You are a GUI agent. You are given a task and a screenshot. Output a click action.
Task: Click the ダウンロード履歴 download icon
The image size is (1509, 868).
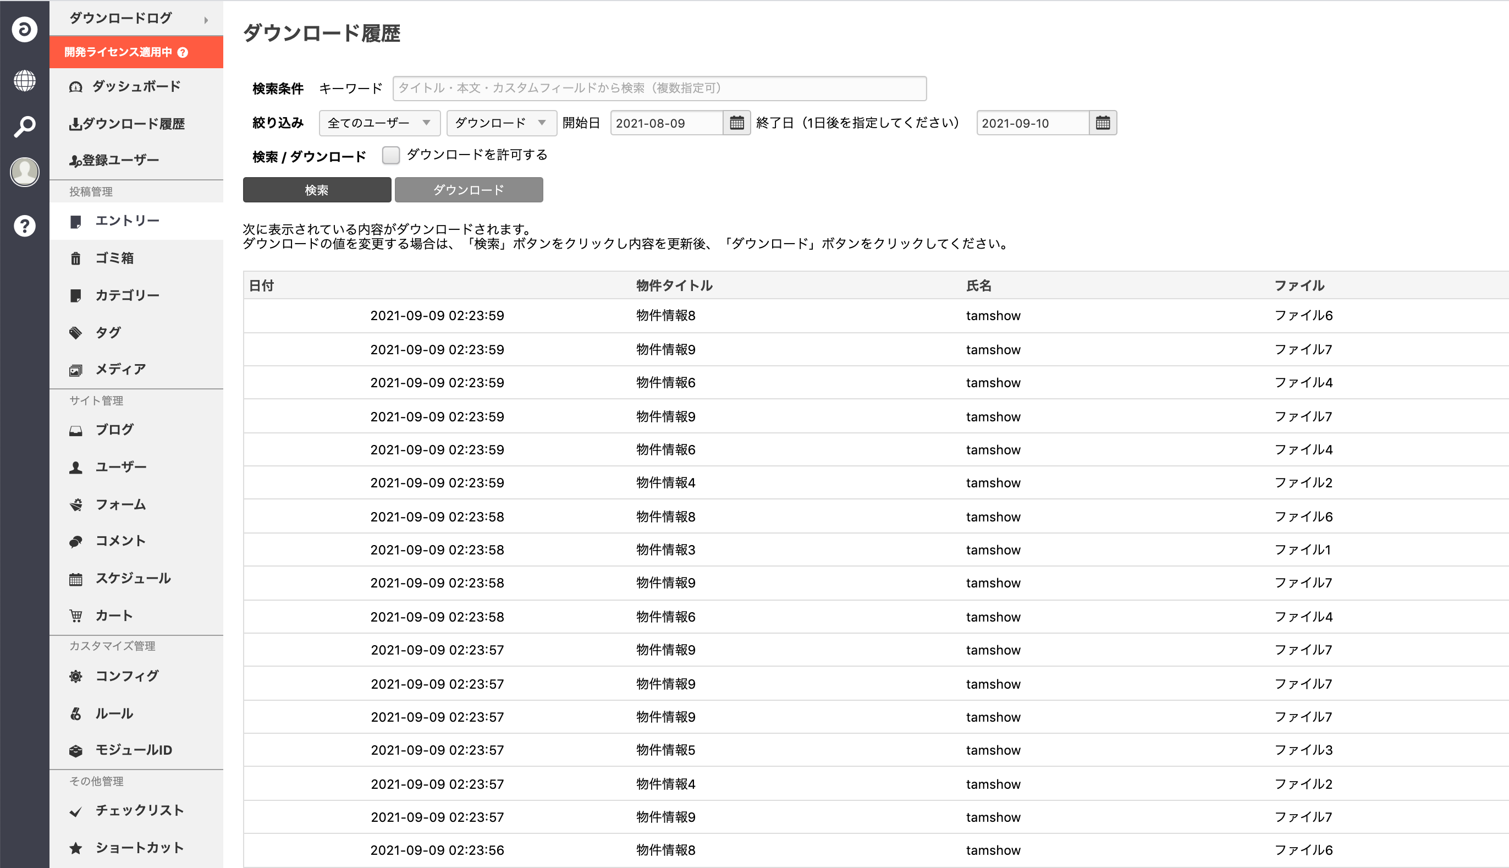tap(75, 124)
